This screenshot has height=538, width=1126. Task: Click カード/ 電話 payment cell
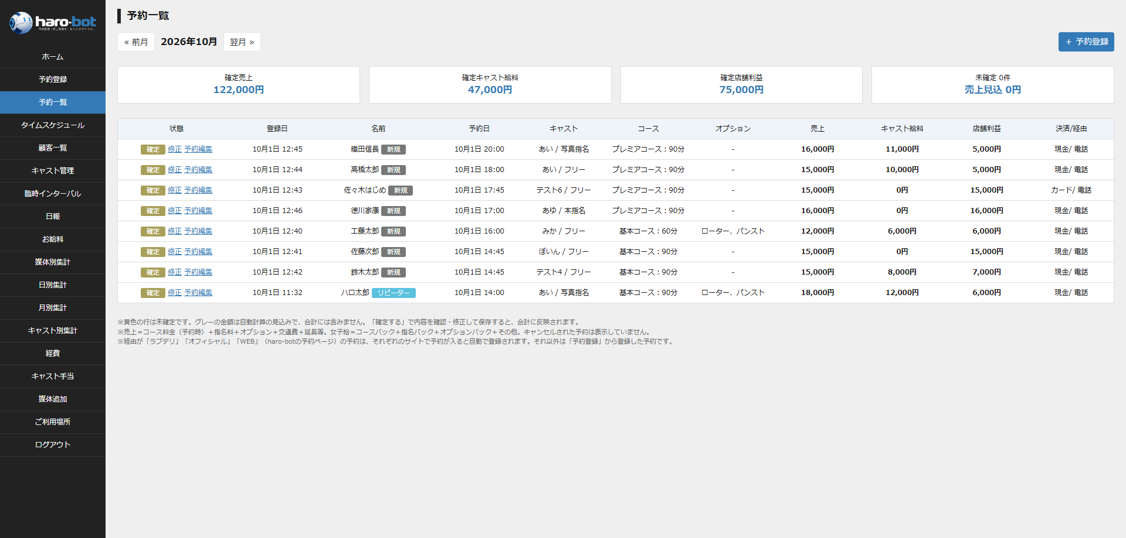click(1071, 190)
